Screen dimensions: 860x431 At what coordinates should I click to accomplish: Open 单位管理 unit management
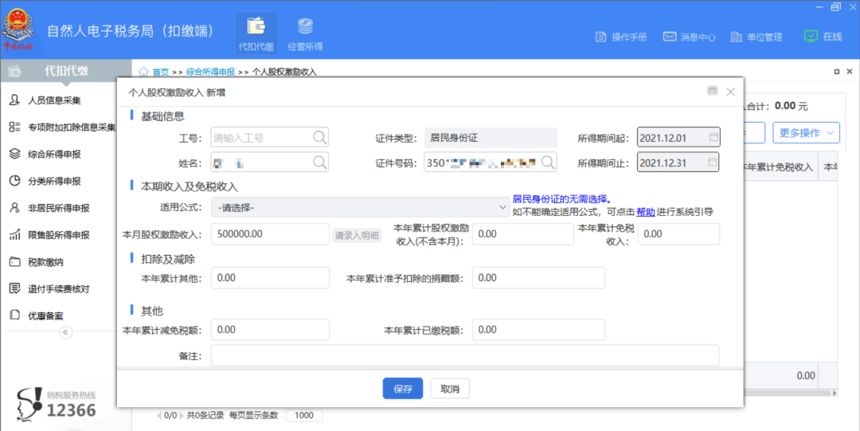pos(756,37)
